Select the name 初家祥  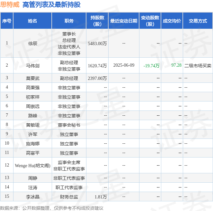[x=32, y=97]
